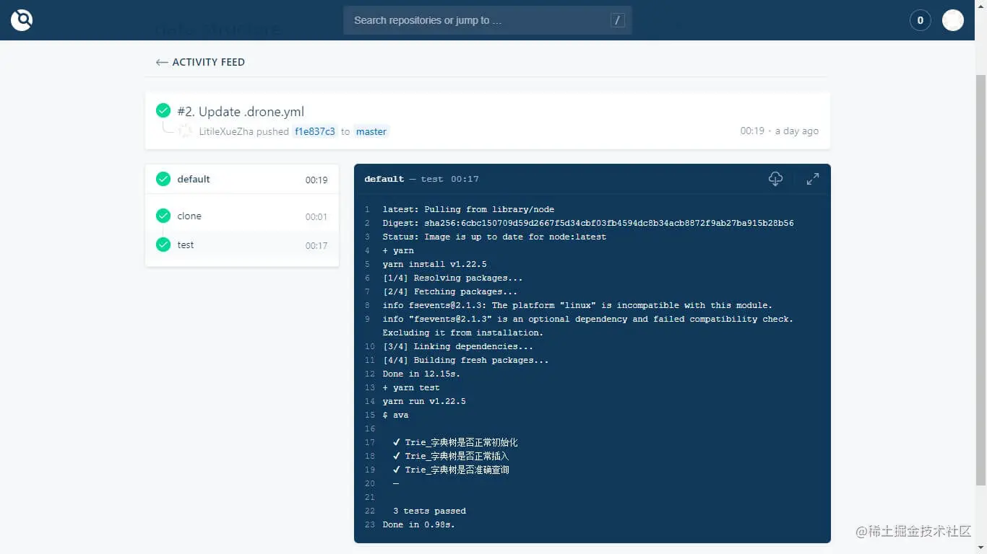Click log line 'yarn run v1.22.5'
This screenshot has height=554, width=987.
(424, 402)
